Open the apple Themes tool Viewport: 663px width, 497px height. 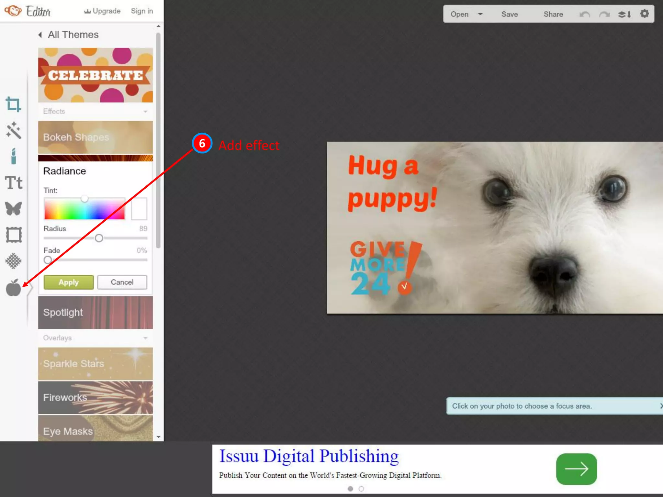point(13,288)
